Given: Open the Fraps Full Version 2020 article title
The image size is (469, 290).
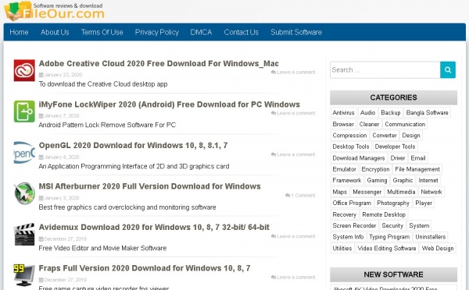Looking at the screenshot, I should [145, 268].
